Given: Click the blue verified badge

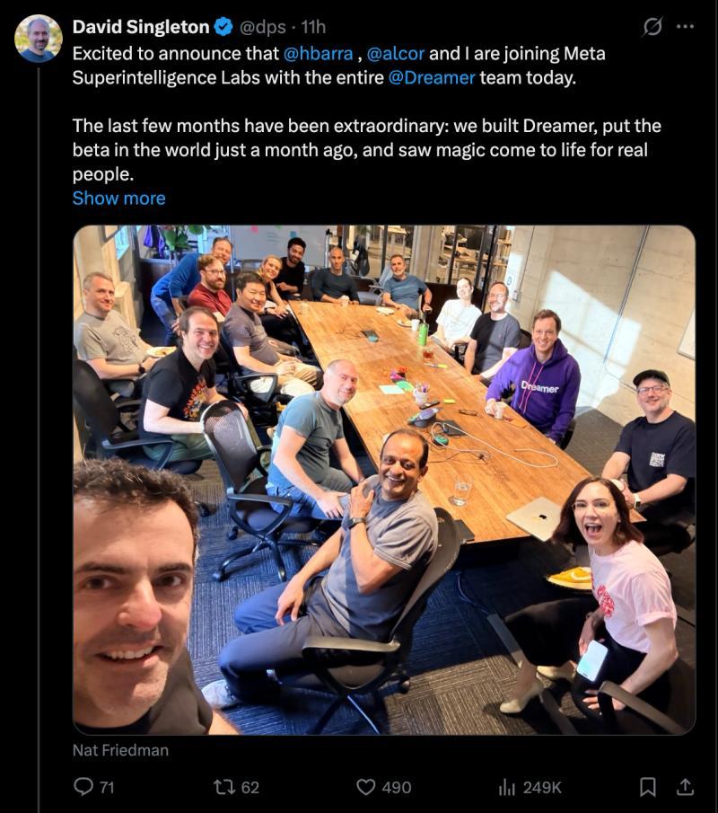Looking at the screenshot, I should (x=223, y=26).
